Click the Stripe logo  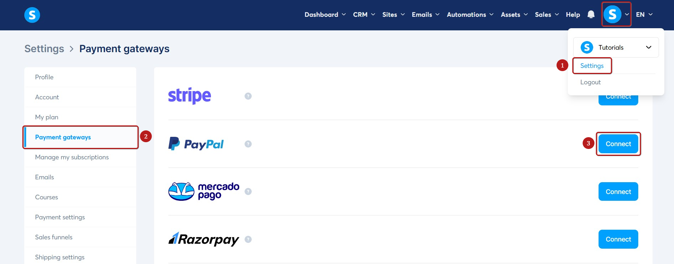(190, 96)
